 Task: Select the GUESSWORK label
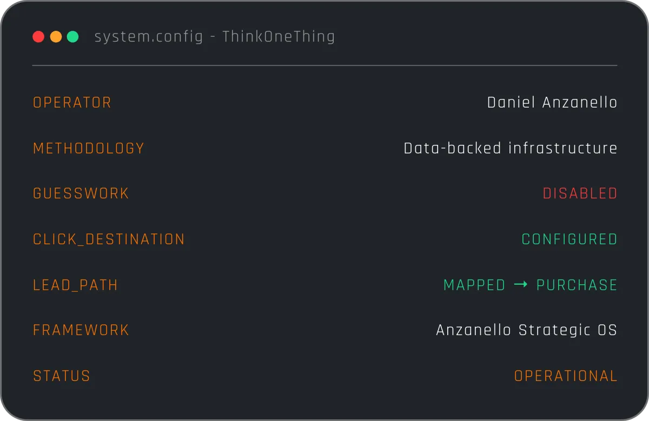tap(81, 193)
